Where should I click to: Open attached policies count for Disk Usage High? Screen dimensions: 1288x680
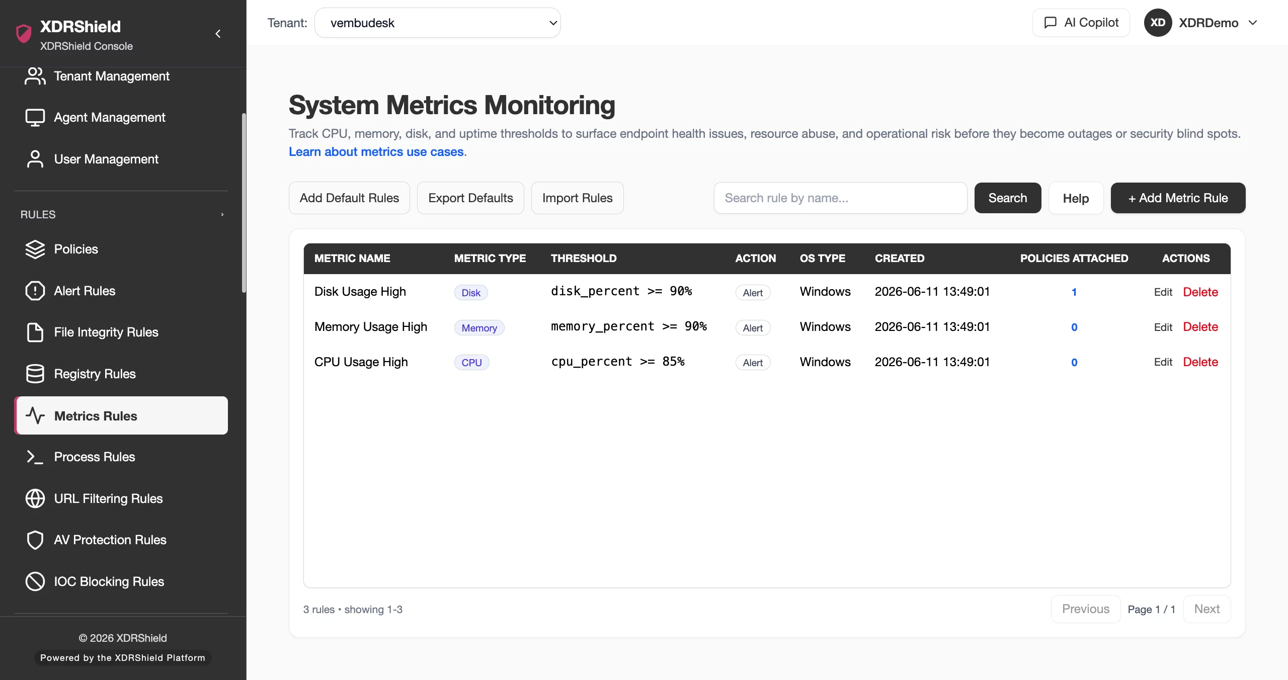[x=1074, y=292]
